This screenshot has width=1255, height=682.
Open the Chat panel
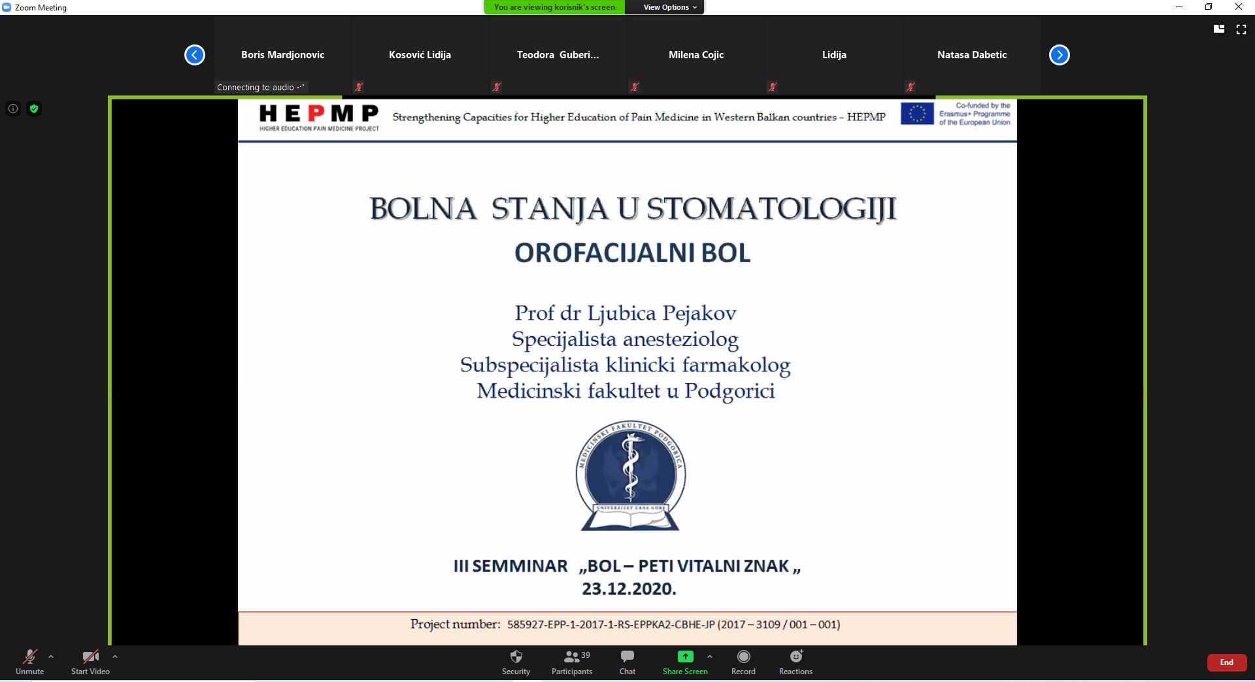click(x=627, y=662)
